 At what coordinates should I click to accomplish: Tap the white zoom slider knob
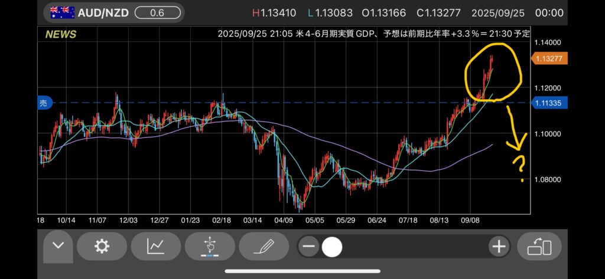(332, 247)
